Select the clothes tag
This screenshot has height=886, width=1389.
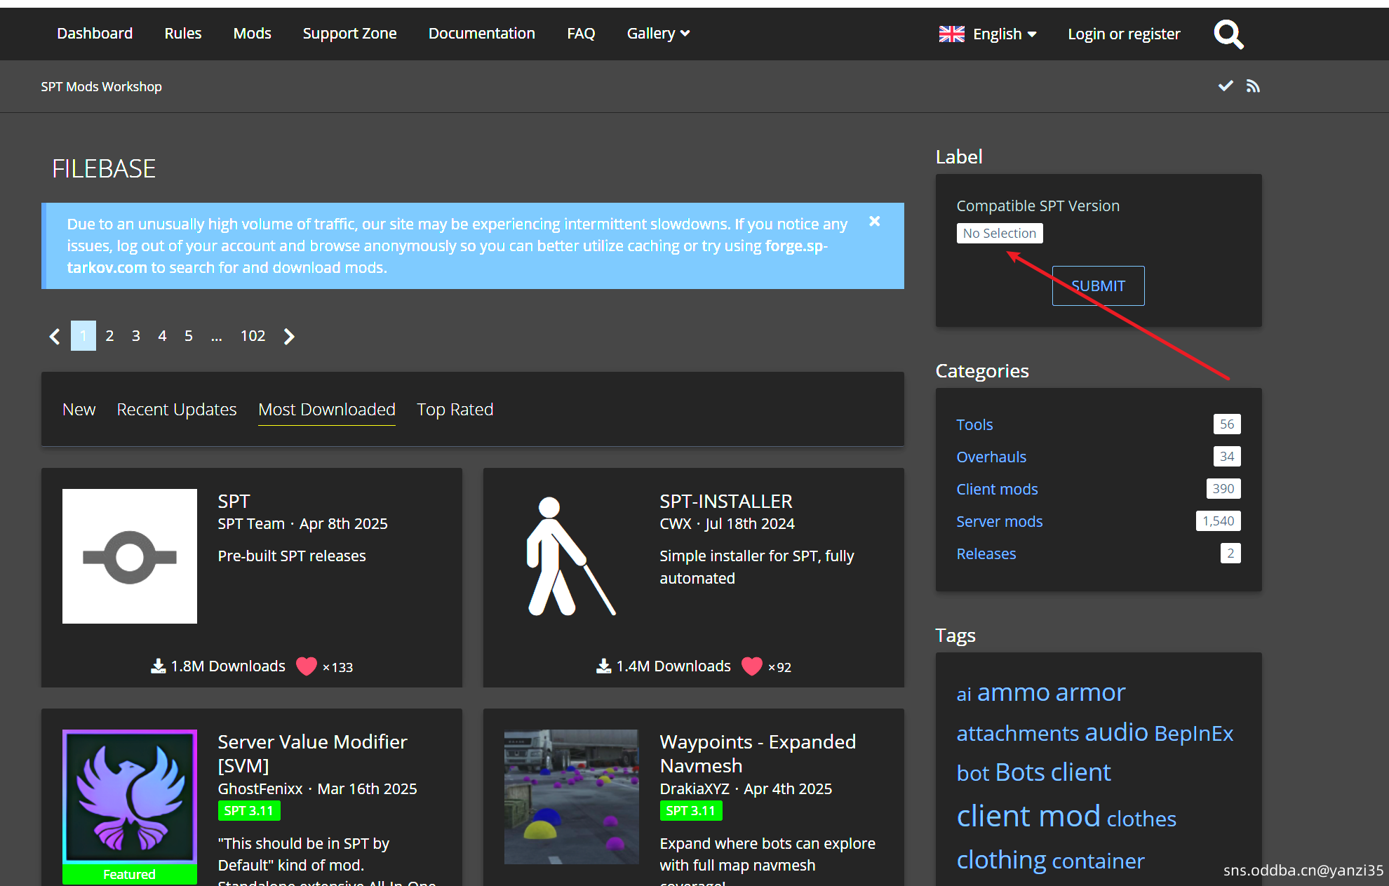1141,819
